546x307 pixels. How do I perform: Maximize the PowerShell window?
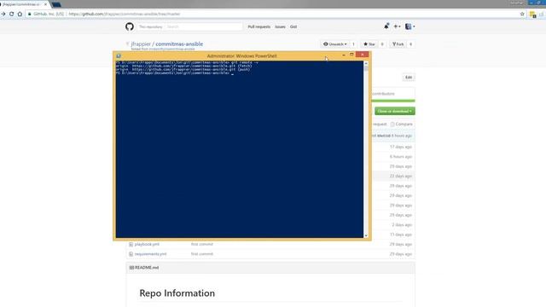pos(351,55)
